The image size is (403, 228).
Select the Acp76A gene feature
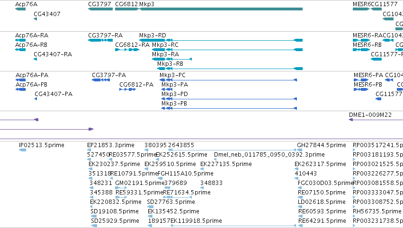(20, 9)
